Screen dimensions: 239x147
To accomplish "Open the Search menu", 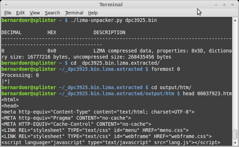I will coord(52,13).
